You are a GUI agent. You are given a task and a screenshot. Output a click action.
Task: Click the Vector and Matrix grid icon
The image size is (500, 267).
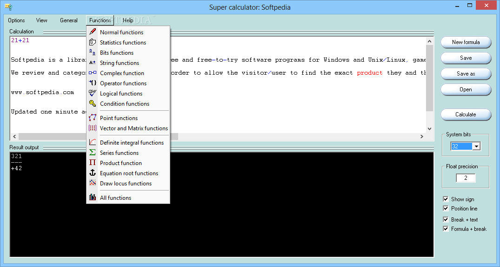(x=93, y=128)
